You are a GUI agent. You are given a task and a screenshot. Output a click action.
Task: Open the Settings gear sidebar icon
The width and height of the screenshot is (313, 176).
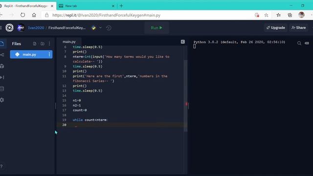[x=2, y=100]
